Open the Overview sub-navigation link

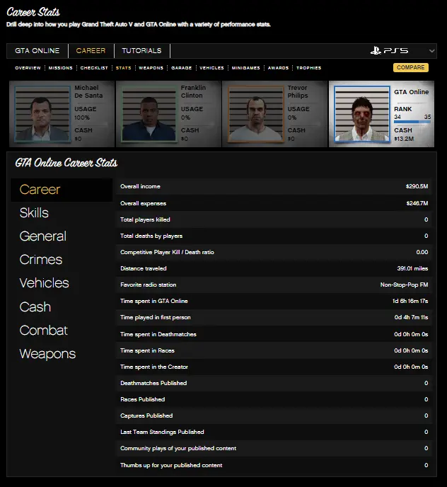click(x=28, y=68)
